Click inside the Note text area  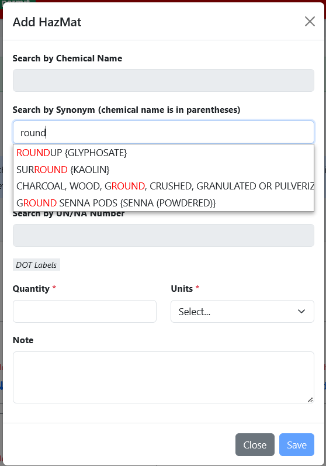pyautogui.click(x=164, y=378)
